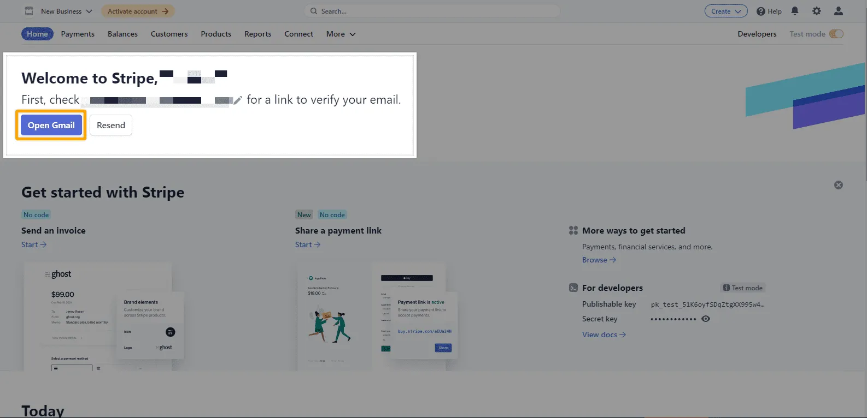Expand the Create dropdown
This screenshot has width=867, height=418.
pos(725,11)
